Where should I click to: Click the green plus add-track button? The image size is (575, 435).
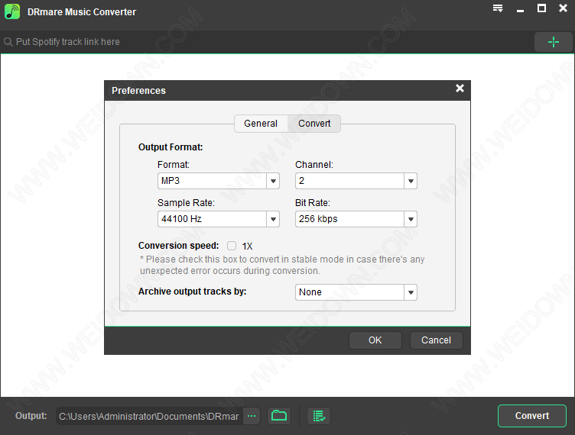553,42
